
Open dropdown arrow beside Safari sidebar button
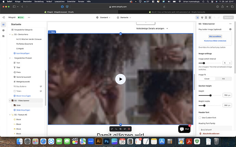coord(18,7)
